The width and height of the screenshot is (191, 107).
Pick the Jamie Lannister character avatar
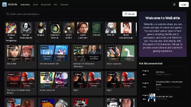(x=83, y=28)
